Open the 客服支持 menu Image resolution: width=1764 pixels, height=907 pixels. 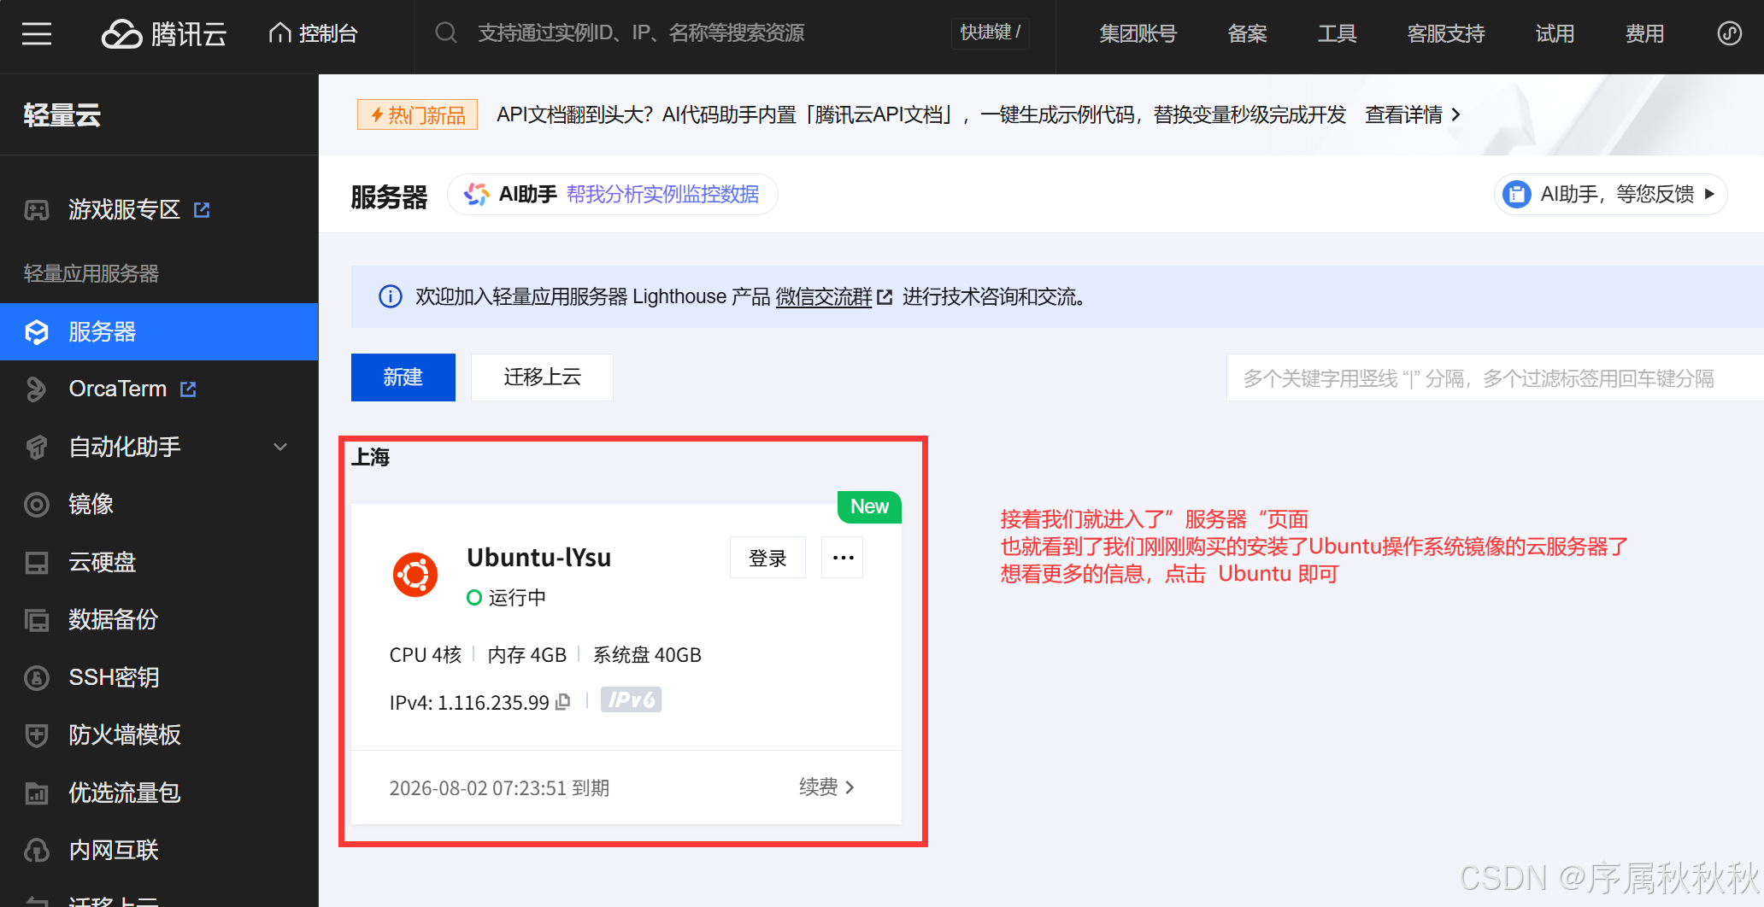point(1445,34)
